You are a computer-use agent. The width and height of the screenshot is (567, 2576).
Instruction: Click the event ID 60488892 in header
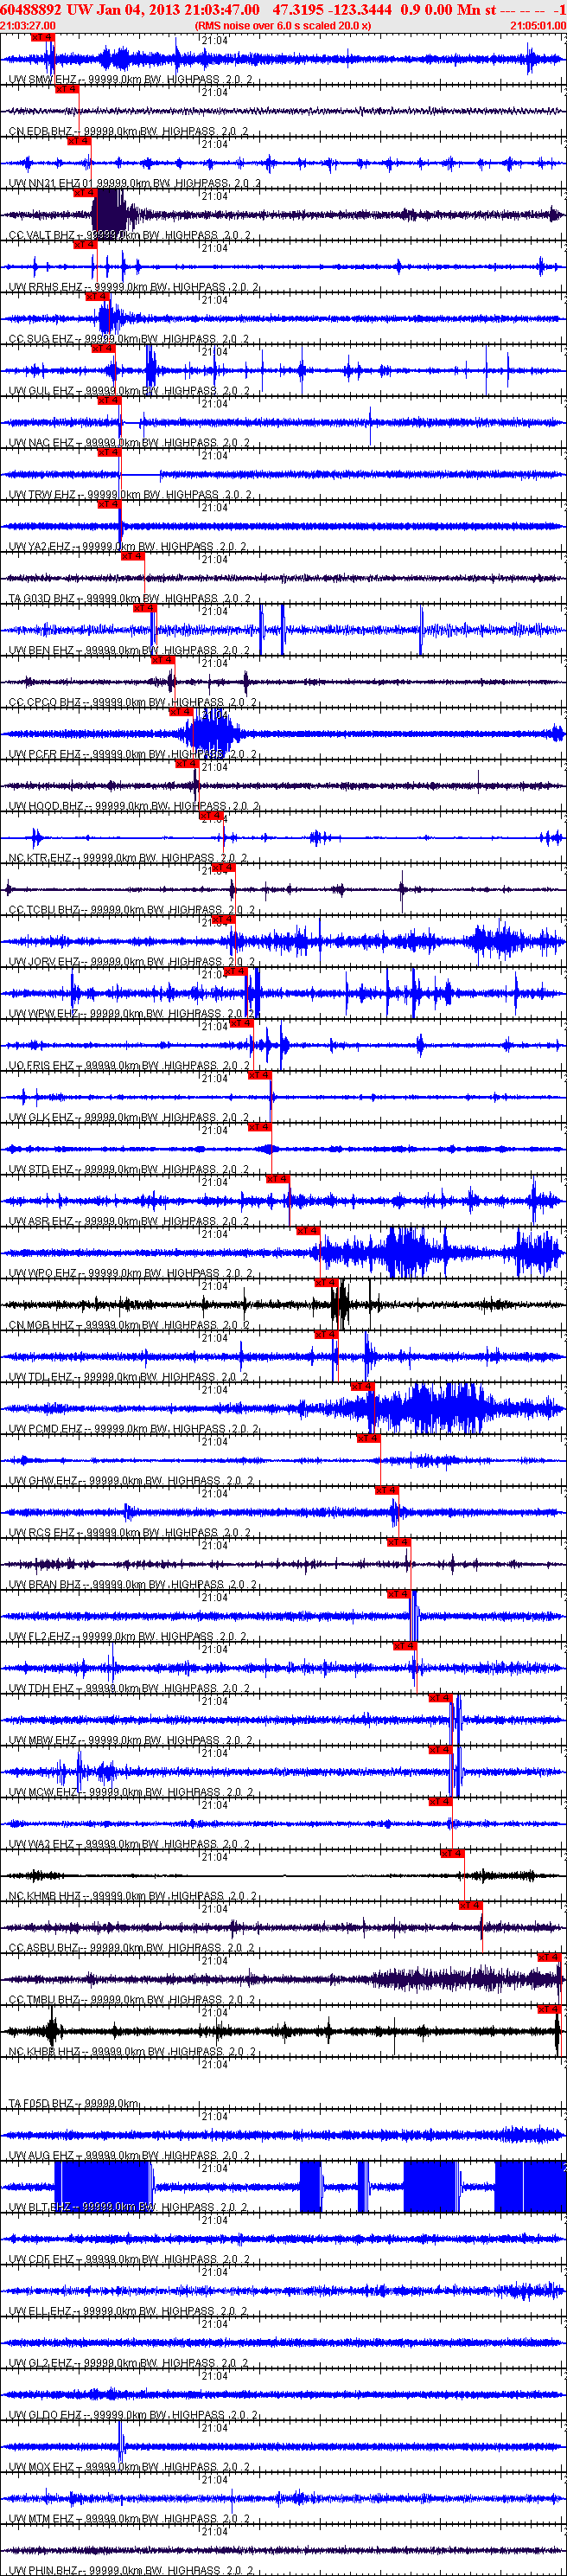click(x=32, y=9)
